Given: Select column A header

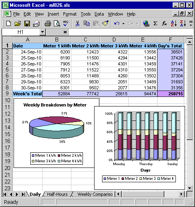Looking at the screenshot, I should point(28,39).
